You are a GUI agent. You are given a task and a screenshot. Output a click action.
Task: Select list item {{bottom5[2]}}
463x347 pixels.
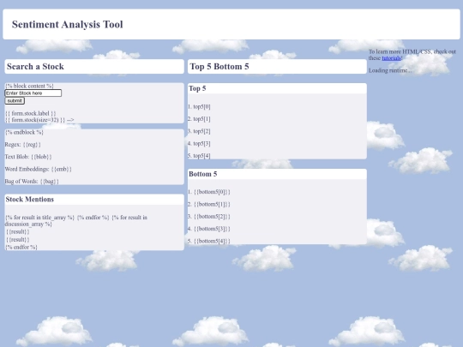[x=209, y=216]
